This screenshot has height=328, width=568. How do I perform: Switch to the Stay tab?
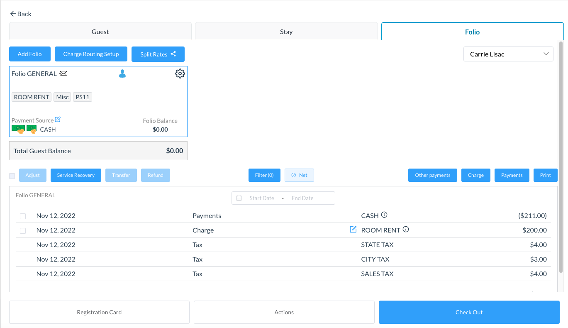pos(286,32)
